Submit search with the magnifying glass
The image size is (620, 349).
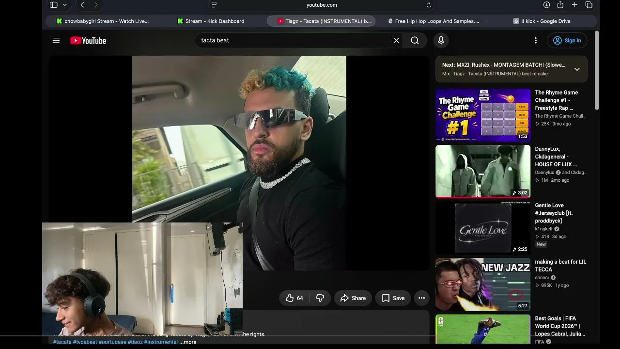click(415, 40)
